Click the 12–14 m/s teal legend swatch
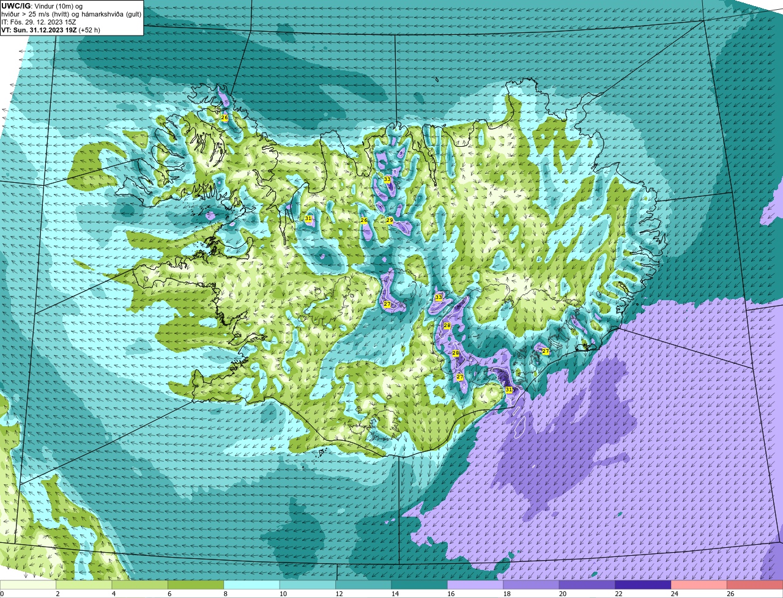This screenshot has height=598, width=783. [x=364, y=585]
